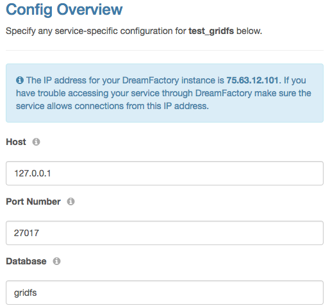Click the horizontal divider under the description
This screenshot has height=308, width=330.
[x=165, y=50]
